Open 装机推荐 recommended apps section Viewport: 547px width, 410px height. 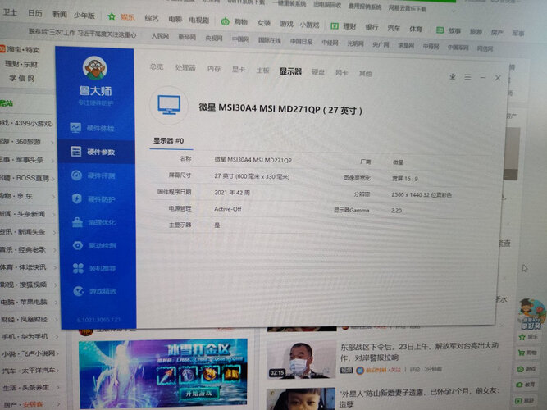click(95, 268)
